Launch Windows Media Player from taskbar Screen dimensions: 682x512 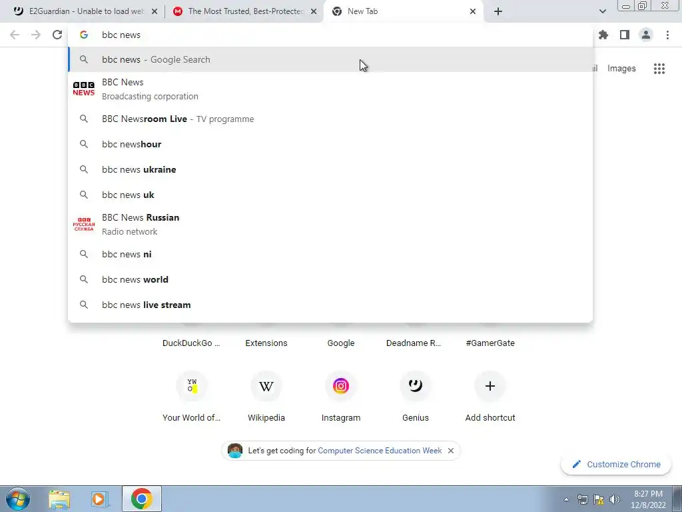(x=99, y=499)
